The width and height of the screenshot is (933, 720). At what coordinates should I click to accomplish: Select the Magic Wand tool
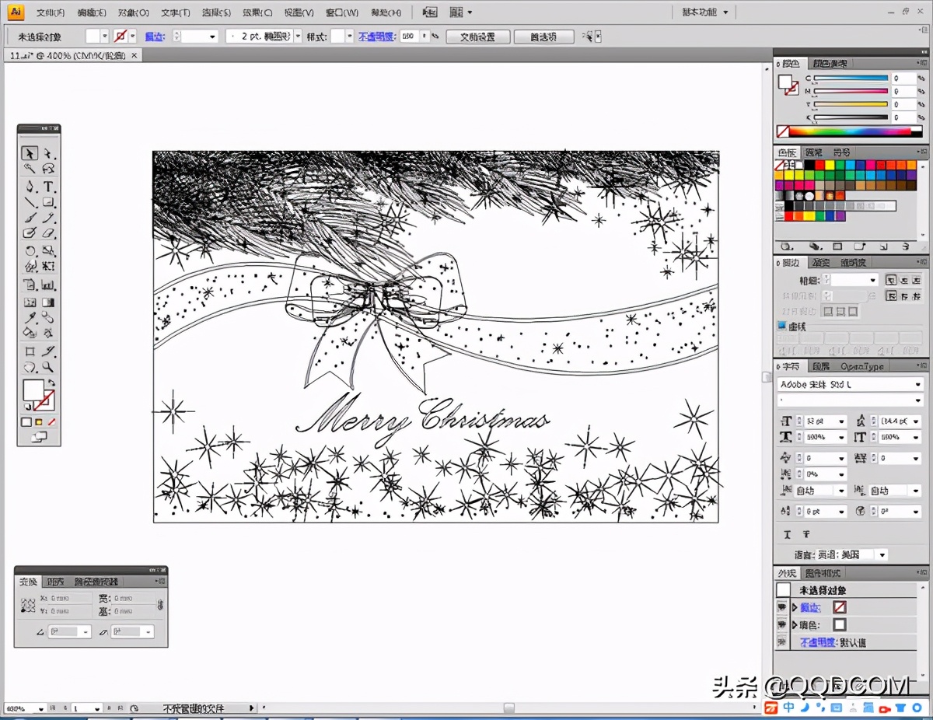click(30, 169)
